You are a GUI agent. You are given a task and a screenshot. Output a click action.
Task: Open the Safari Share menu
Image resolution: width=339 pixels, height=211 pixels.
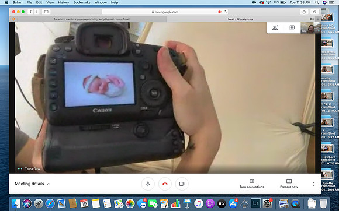click(304, 12)
